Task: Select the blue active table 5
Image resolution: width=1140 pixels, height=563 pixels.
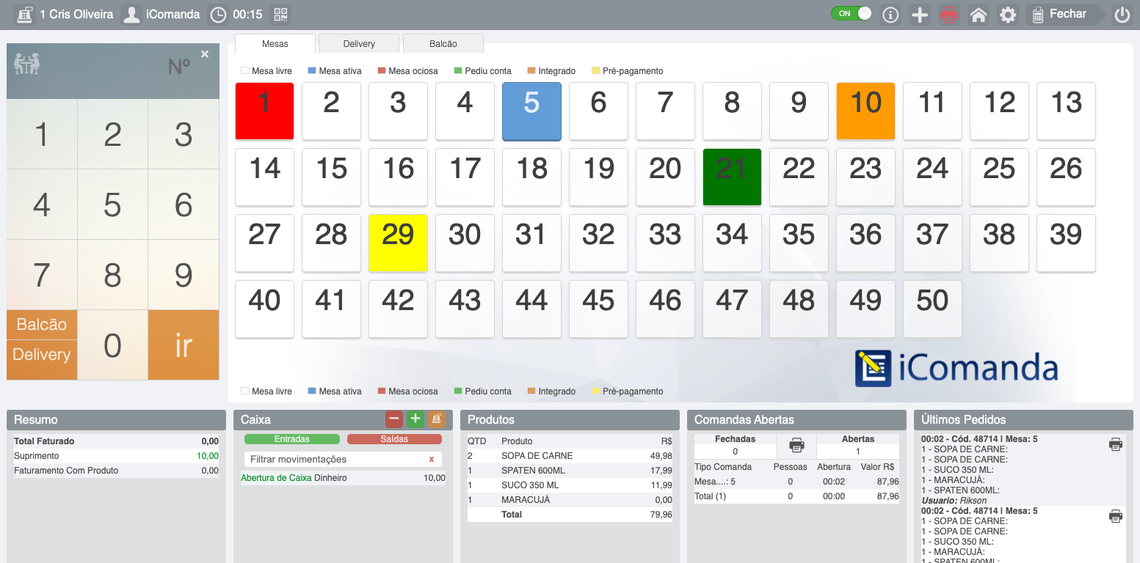Action: pos(531,111)
